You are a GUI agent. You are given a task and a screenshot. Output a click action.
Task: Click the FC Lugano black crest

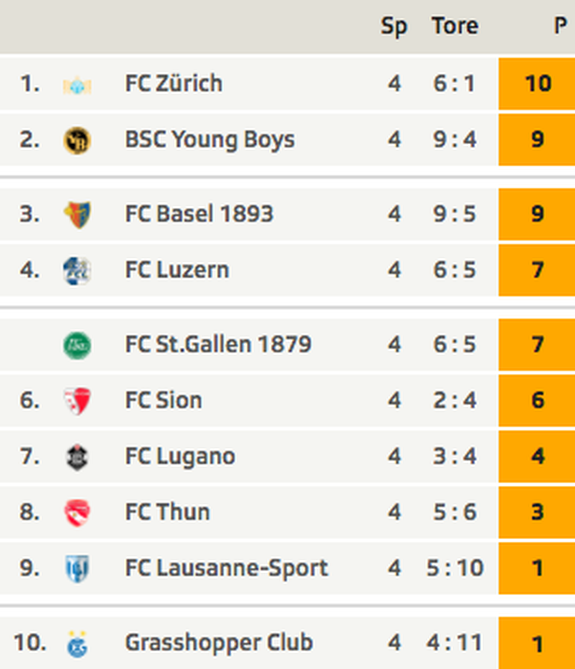click(x=77, y=457)
